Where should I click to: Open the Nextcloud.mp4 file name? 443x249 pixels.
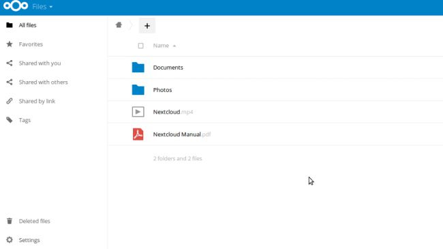point(173,112)
